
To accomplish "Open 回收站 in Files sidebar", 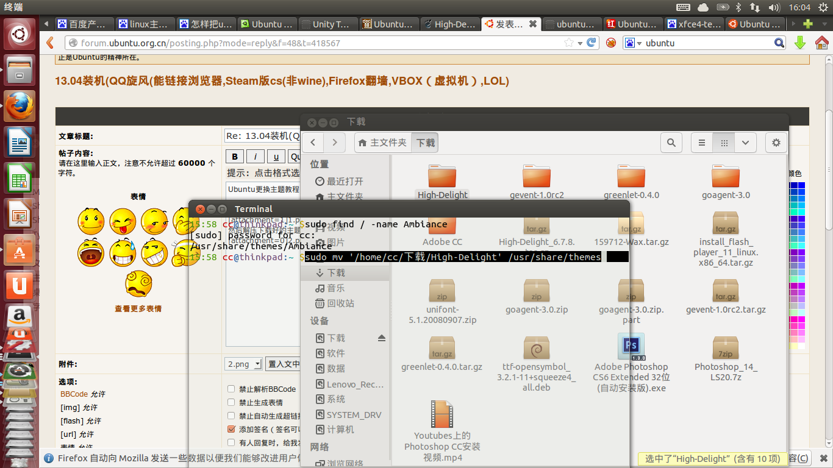I will [x=334, y=303].
